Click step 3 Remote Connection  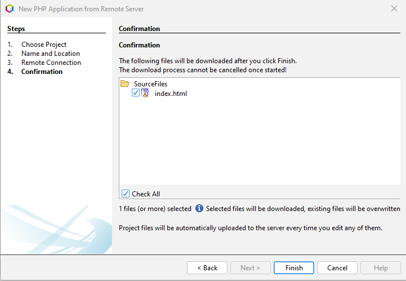(x=51, y=63)
